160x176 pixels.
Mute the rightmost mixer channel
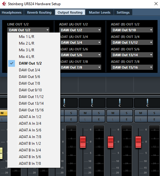[141, 113]
